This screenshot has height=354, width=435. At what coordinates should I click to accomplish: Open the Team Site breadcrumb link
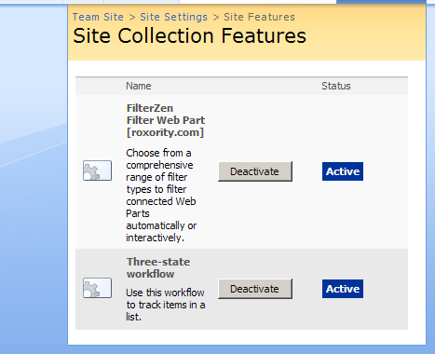click(98, 17)
